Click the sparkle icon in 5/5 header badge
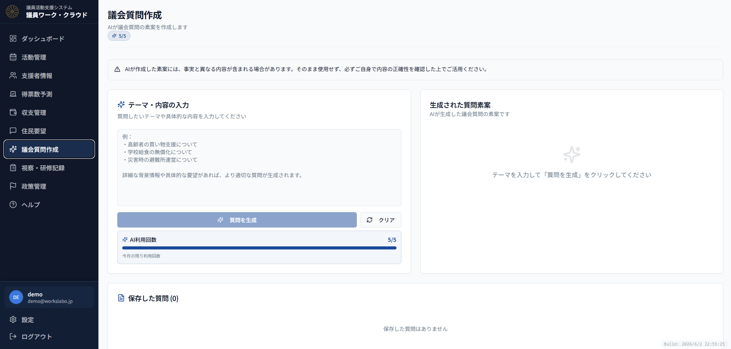Viewport: 731px width, 349px height. 114,36
